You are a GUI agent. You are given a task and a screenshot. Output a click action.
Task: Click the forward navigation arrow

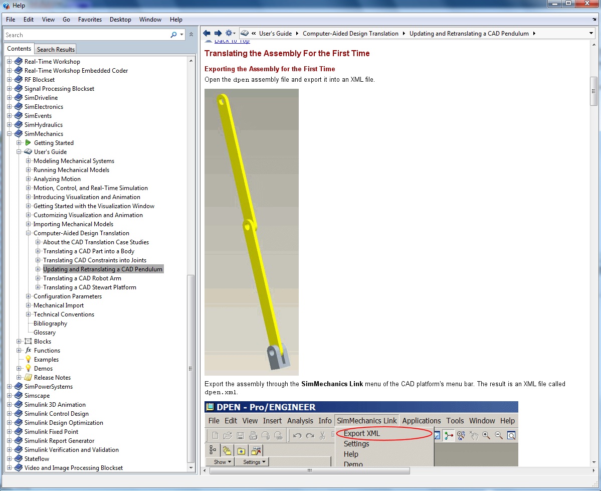(x=218, y=34)
